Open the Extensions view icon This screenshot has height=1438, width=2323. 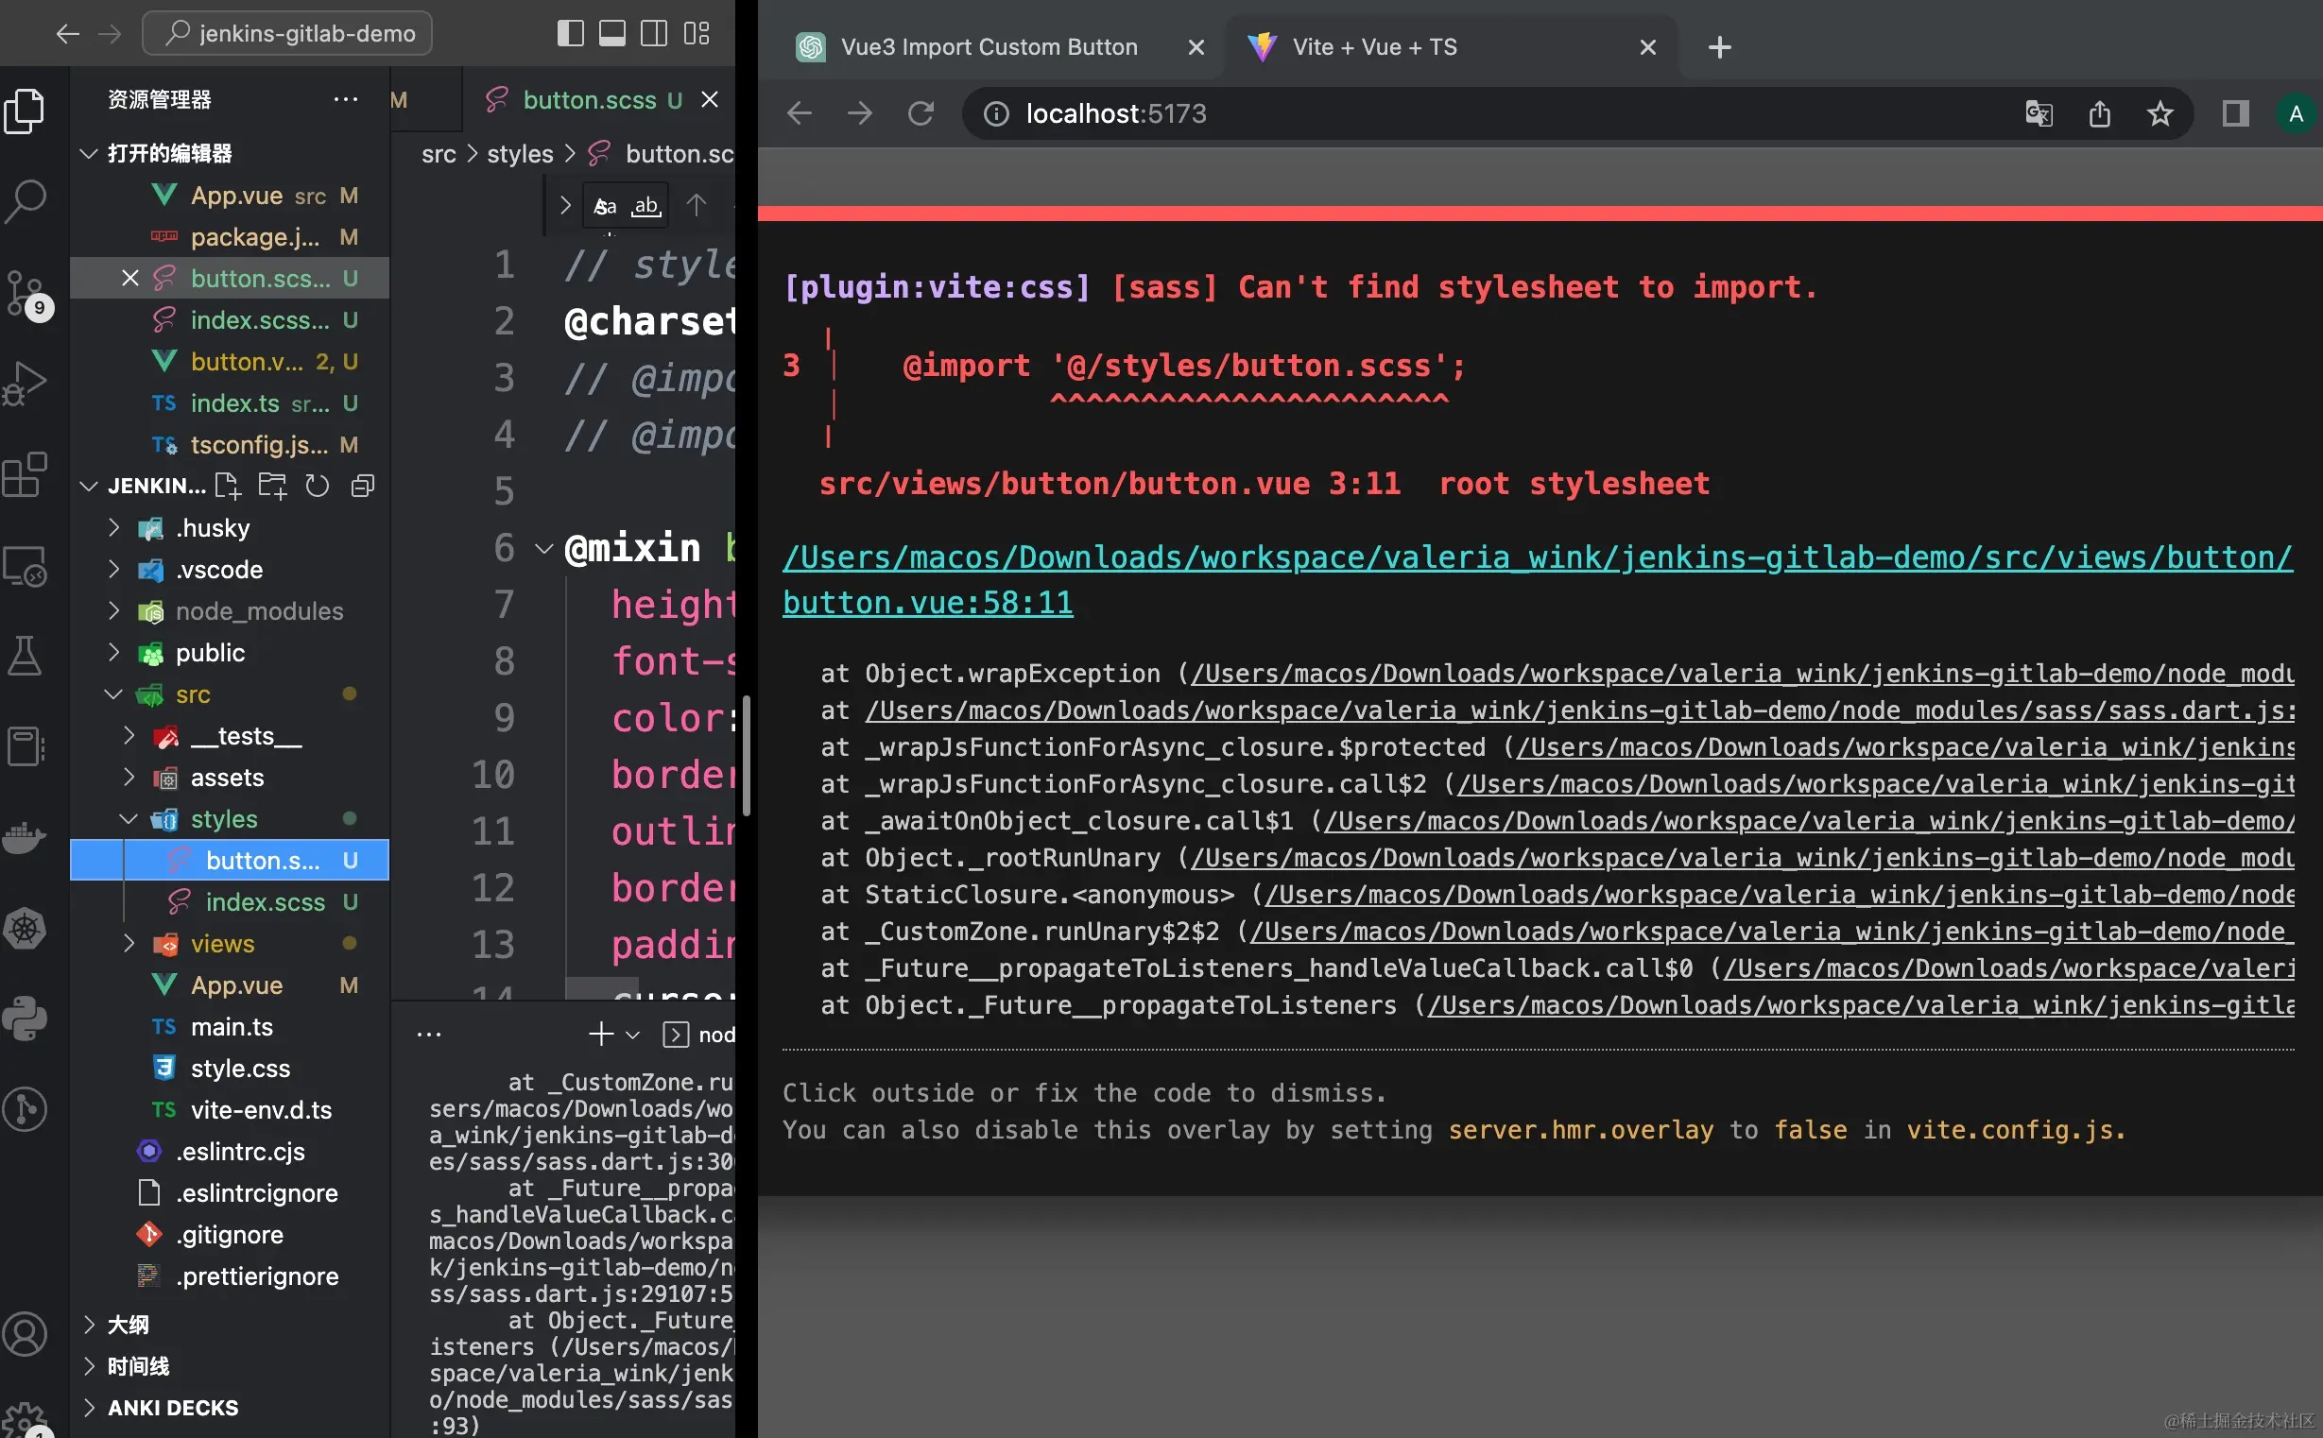(26, 474)
